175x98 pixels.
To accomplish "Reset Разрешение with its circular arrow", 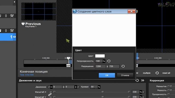I will (123, 66).
